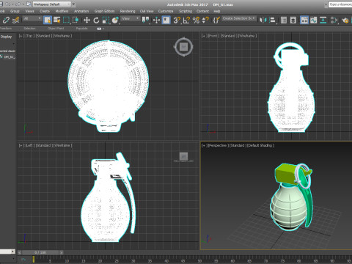Activate Select and Manipulate tool
The height and width of the screenshot is (264, 352).
coord(156,20)
